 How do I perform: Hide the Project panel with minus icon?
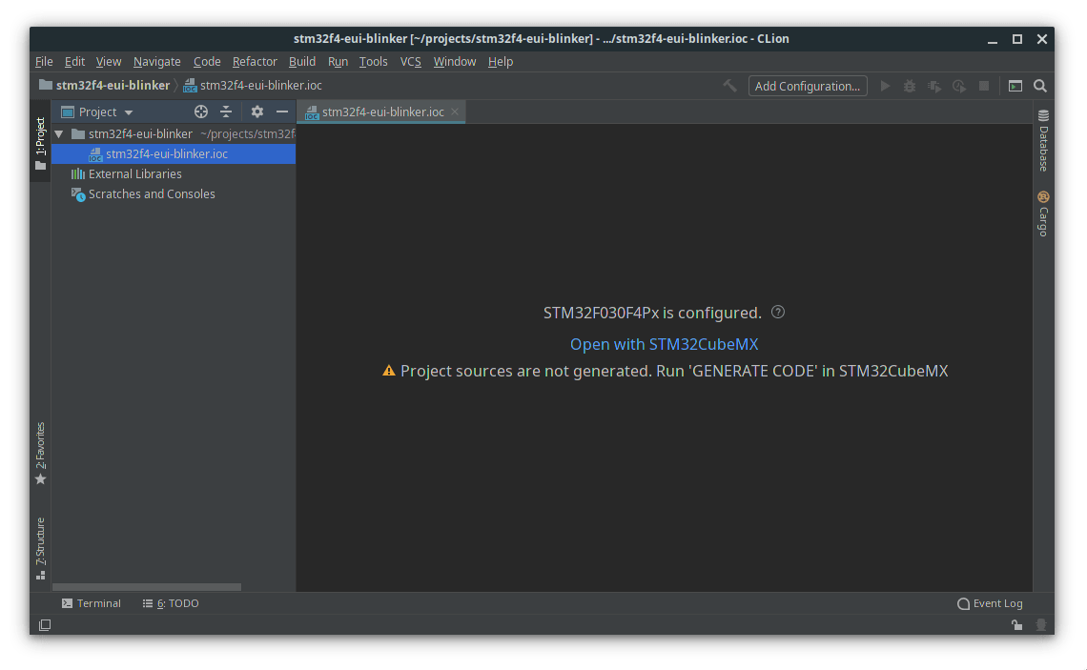[x=282, y=112]
